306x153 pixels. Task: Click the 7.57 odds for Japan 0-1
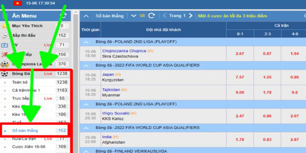point(240,77)
